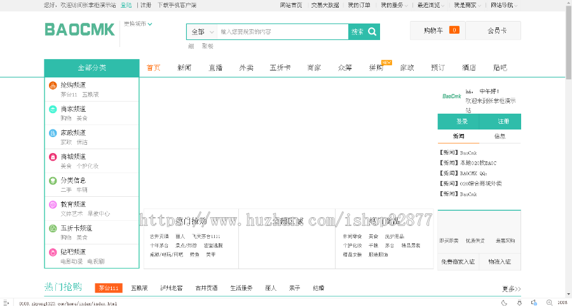Open 网站首页 top link
Screen dimensions: 572x306
pos(291,5)
